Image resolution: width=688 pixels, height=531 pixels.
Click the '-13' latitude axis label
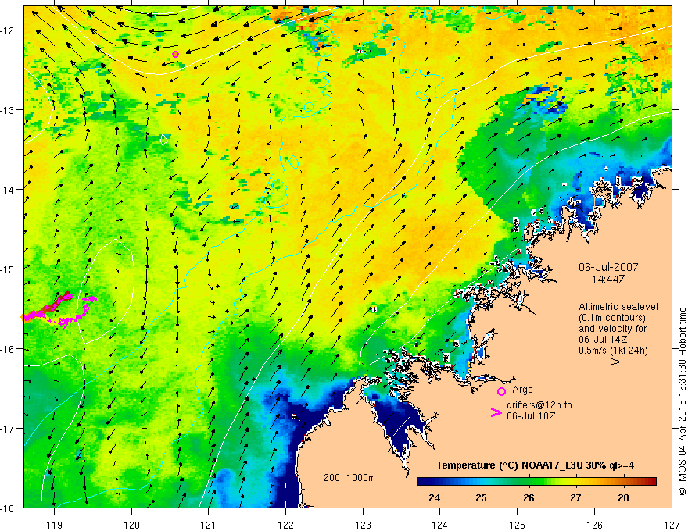(x=9, y=110)
